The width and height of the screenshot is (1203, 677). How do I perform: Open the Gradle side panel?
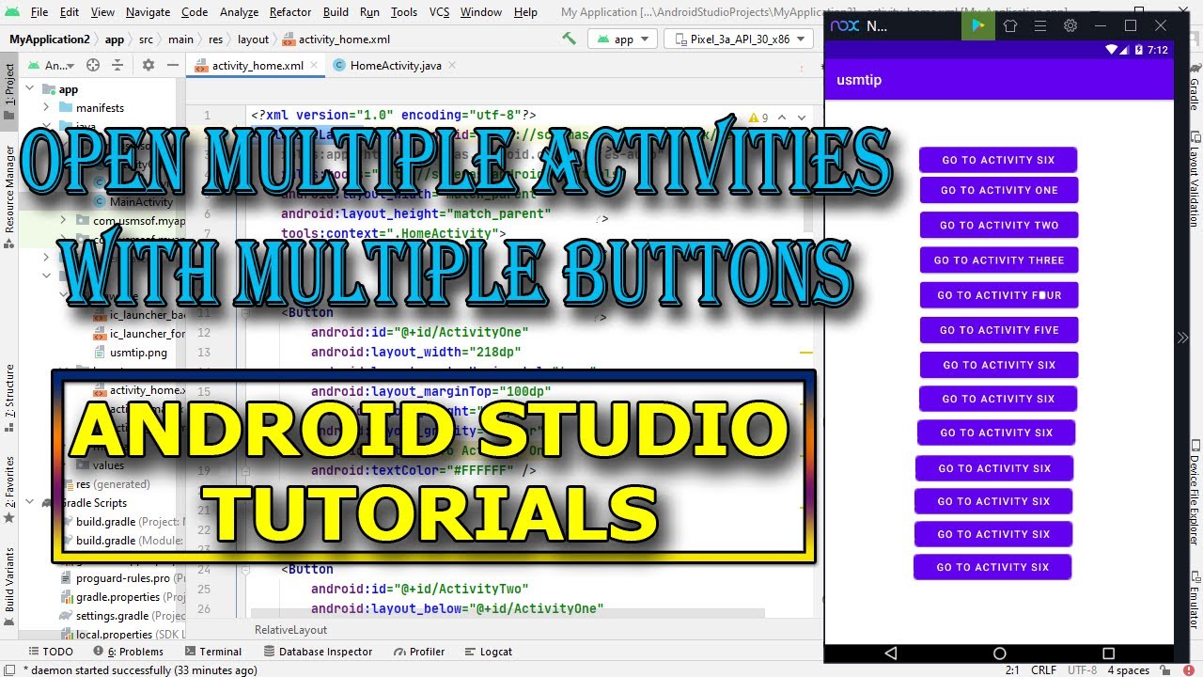click(x=1195, y=87)
